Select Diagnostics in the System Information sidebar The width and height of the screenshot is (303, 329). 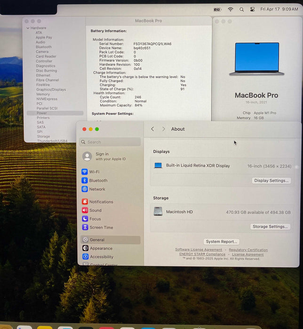[46, 66]
